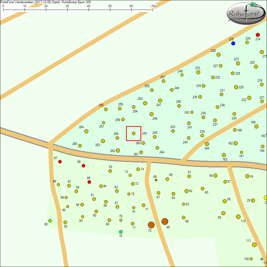267x267 pixels.
Task: Click the yellow tree marker 112
Action: [x=238, y=217]
